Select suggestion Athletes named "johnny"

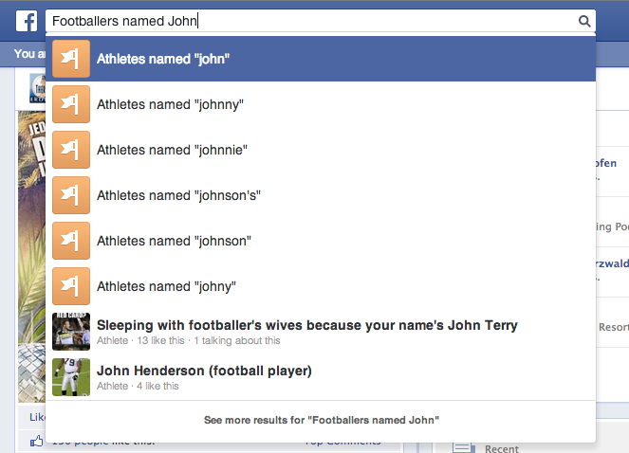[x=321, y=104]
